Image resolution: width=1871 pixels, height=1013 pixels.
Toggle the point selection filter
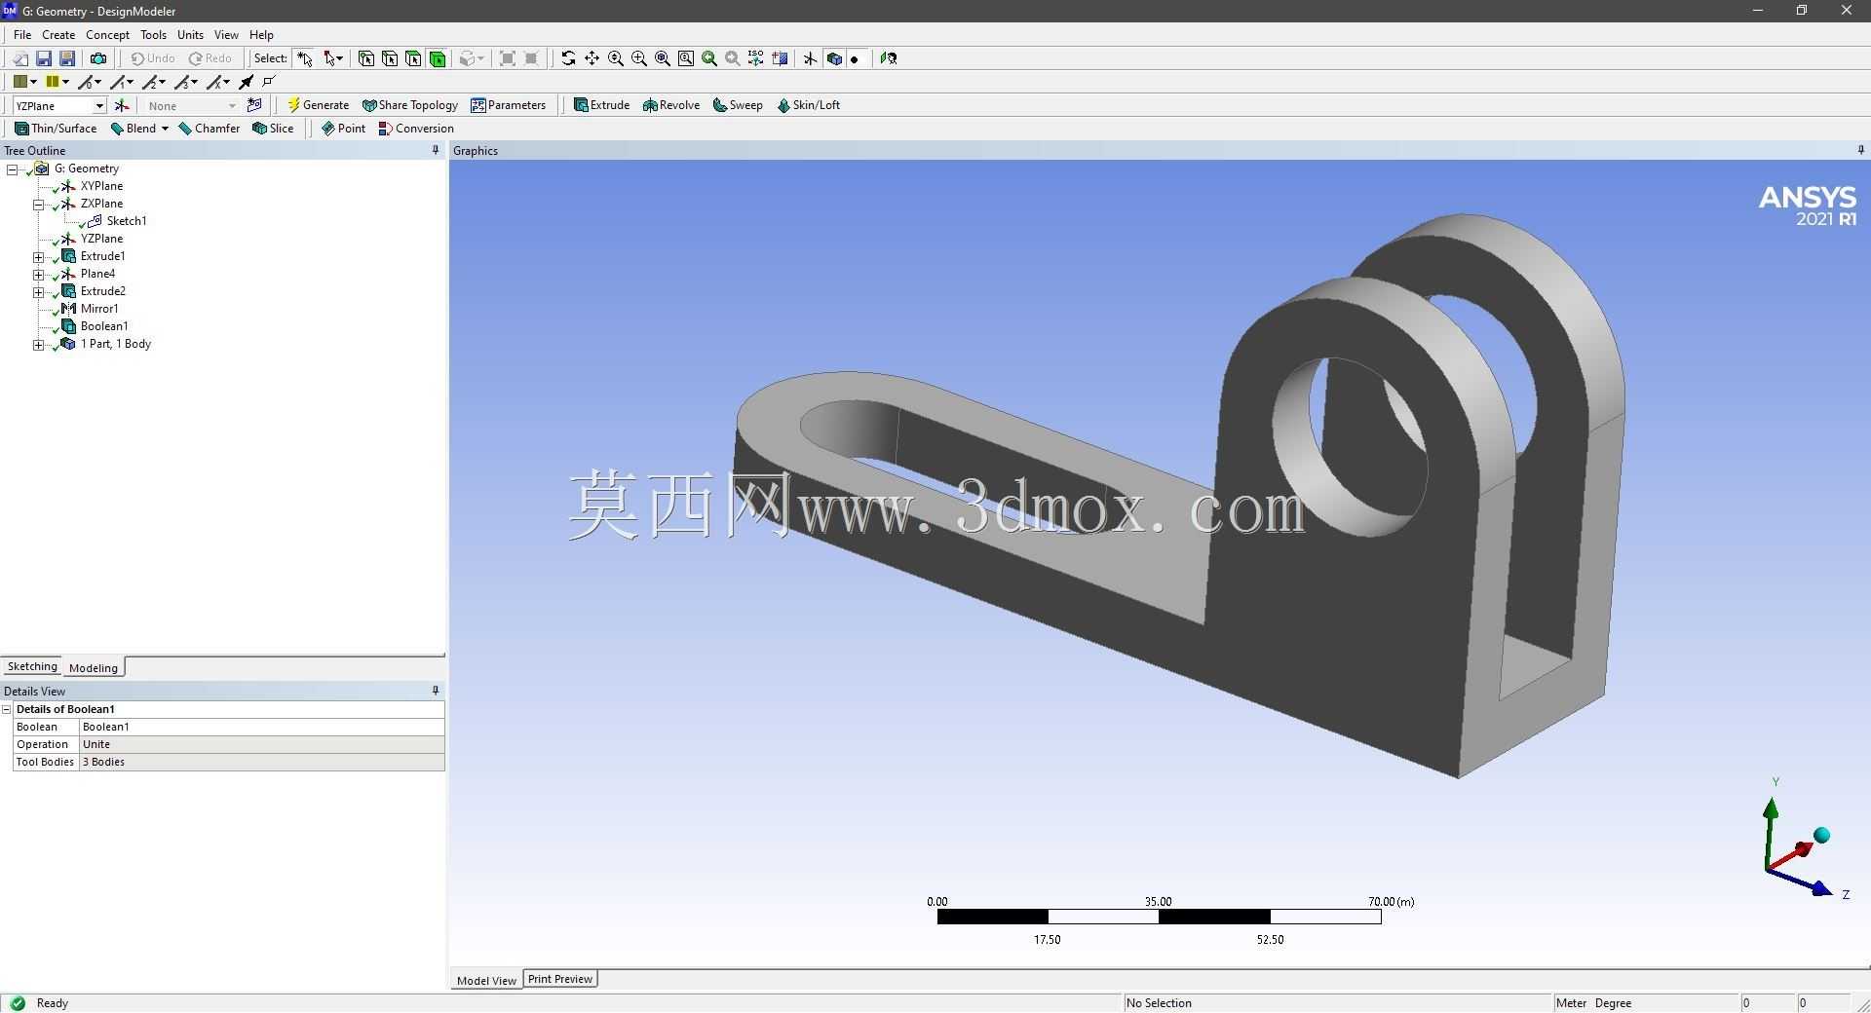[x=365, y=58]
